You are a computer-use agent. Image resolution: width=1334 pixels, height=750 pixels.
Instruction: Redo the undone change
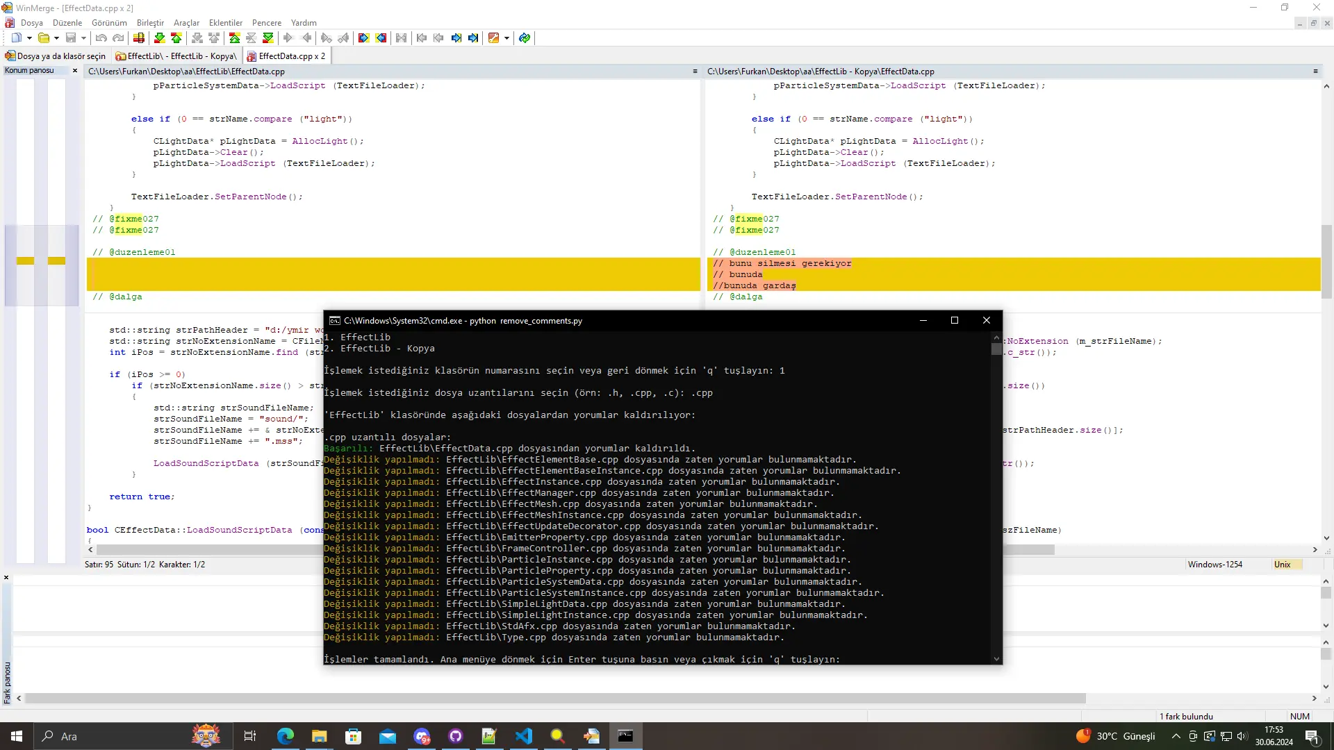118,38
